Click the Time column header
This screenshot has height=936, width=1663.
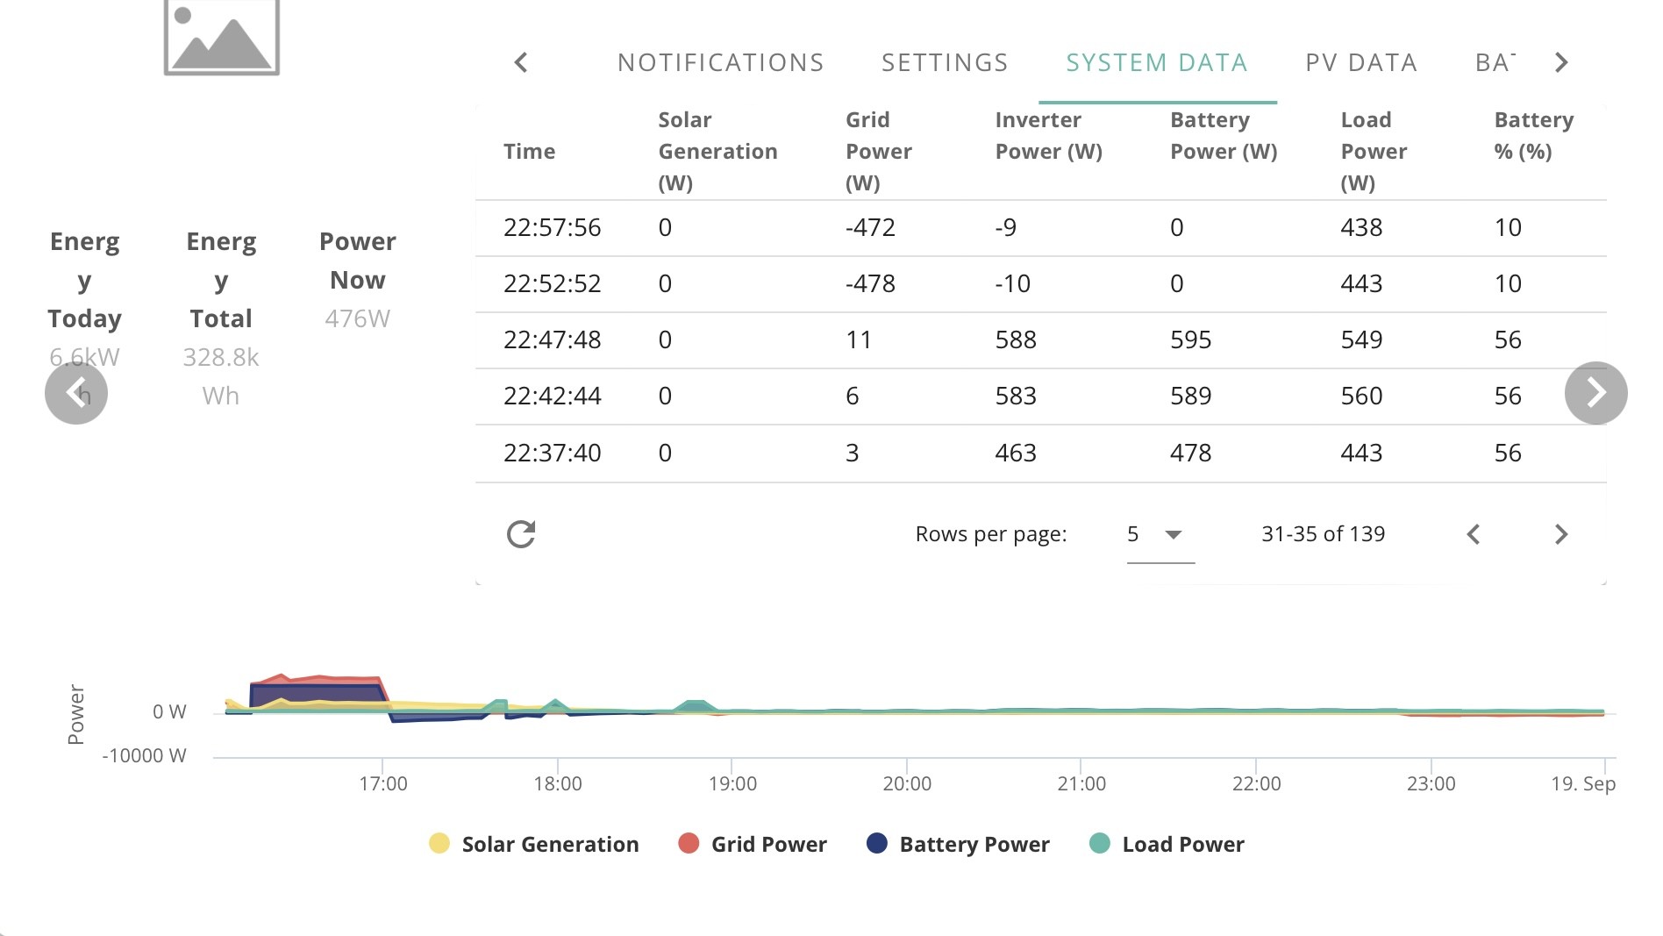(529, 151)
